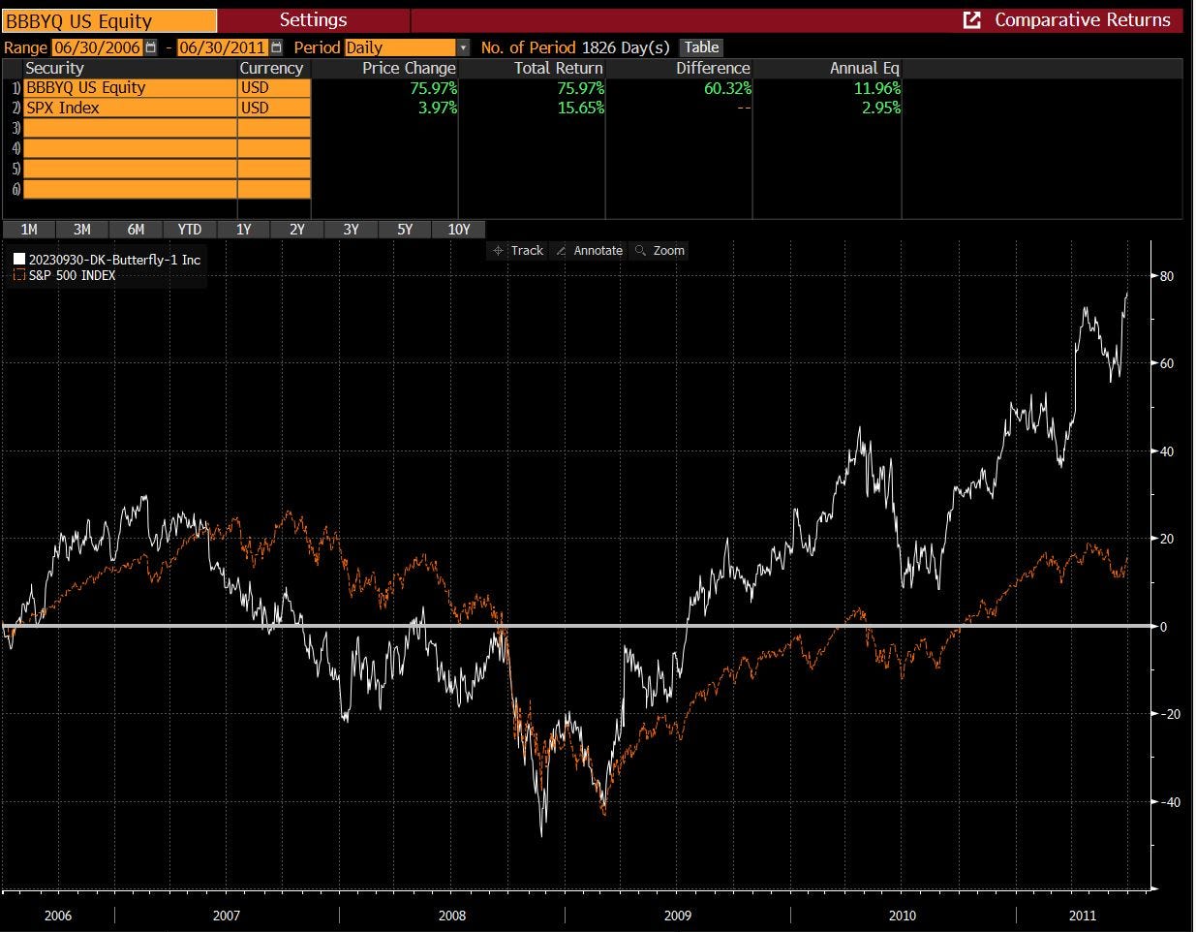Click the S&P 500 INDEX legend label

[72, 275]
